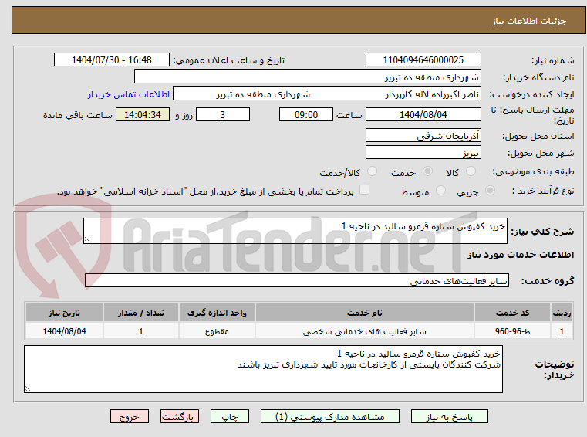The width and height of the screenshot is (587, 437).
Task: Click the پاسخ به نیاز button
Action: click(x=449, y=416)
